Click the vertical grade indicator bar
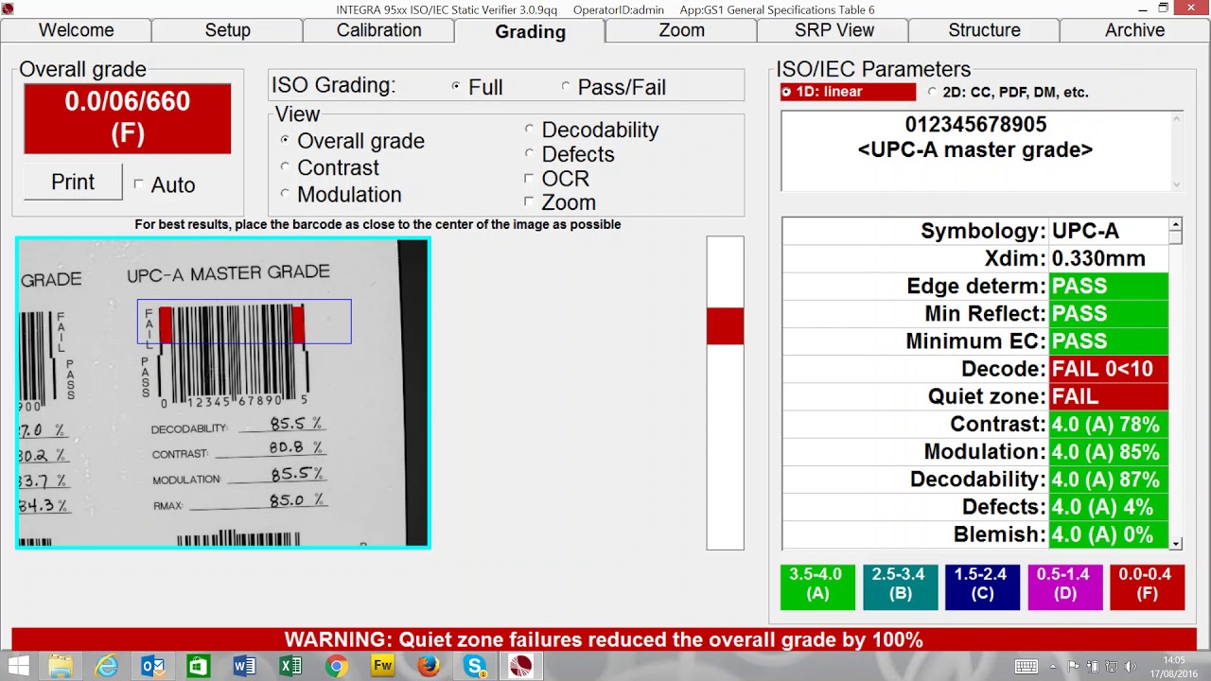 pyautogui.click(x=725, y=393)
